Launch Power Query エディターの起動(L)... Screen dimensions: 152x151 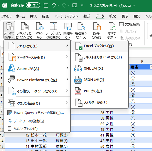[37, 113]
